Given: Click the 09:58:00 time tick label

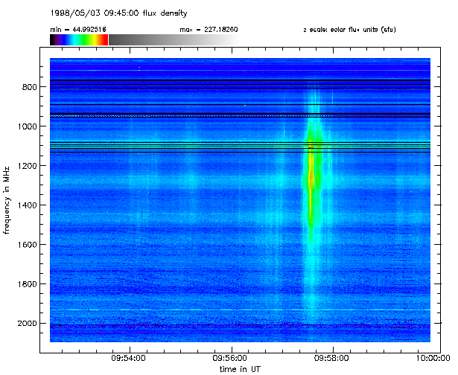Looking at the screenshot, I should (331, 358).
